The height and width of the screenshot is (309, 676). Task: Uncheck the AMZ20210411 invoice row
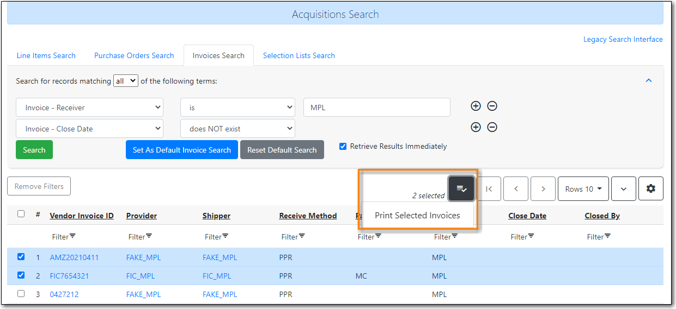[21, 257]
